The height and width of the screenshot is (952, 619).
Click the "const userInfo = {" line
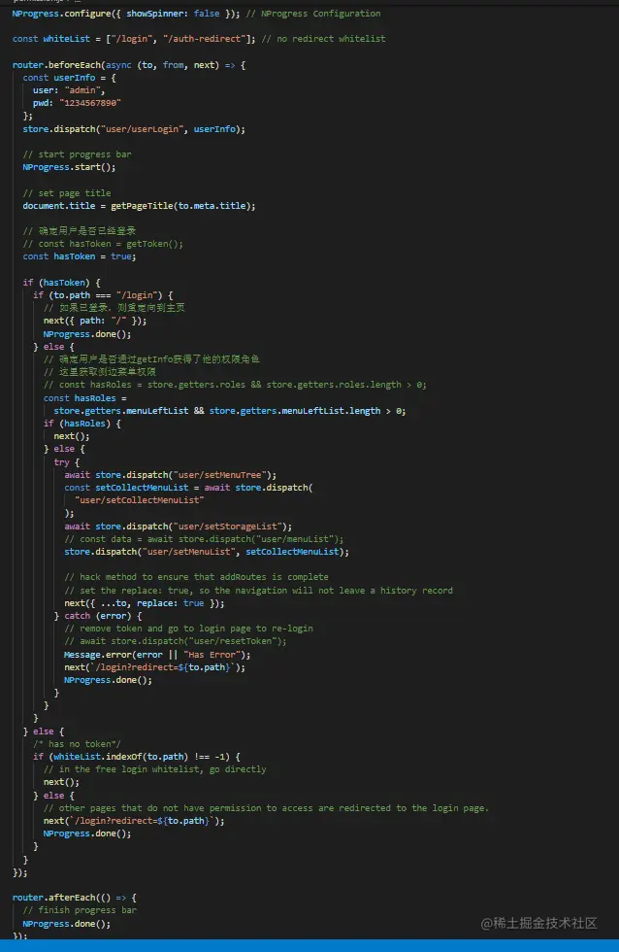click(x=69, y=78)
